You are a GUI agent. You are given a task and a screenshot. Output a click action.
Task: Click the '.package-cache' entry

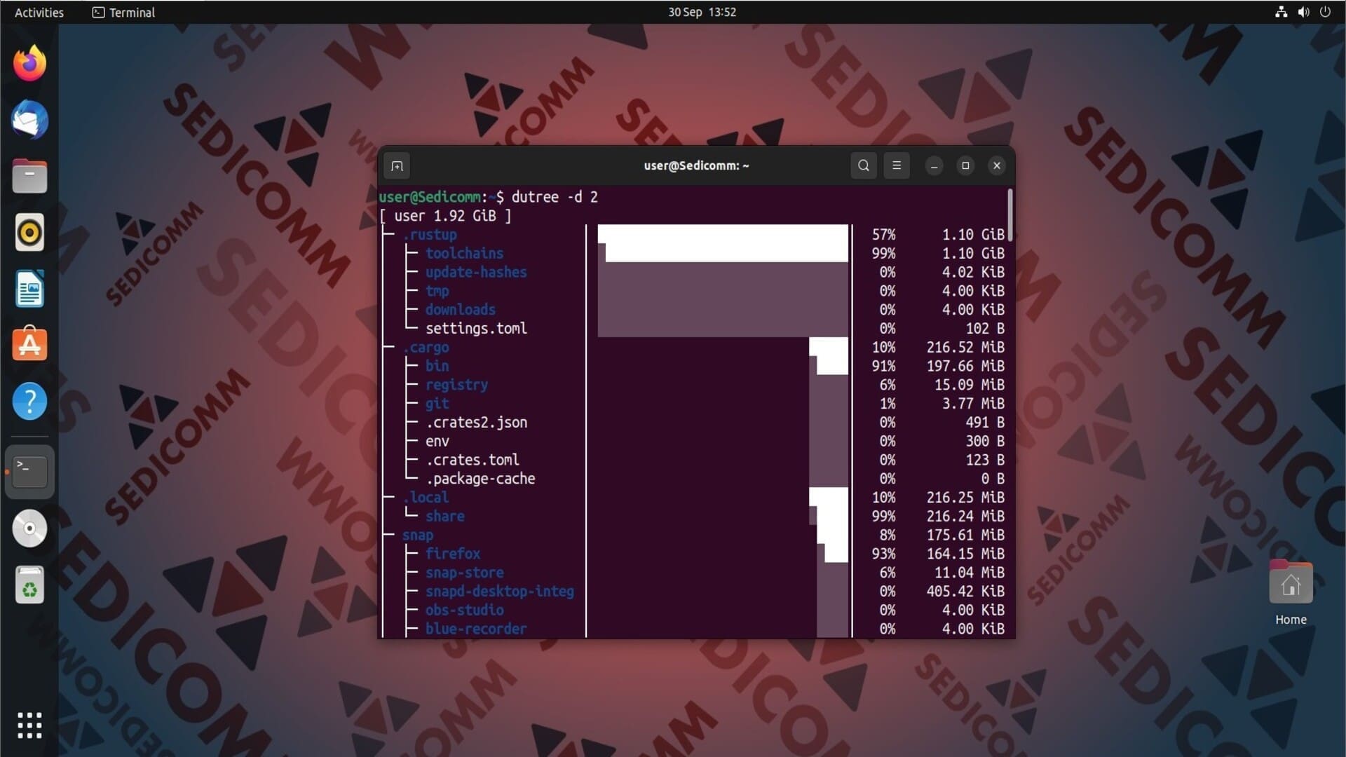tap(480, 479)
